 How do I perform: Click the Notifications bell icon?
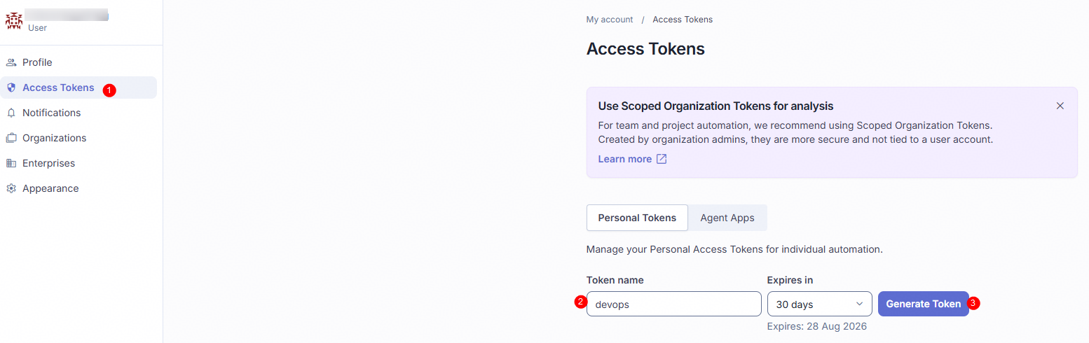pos(11,113)
